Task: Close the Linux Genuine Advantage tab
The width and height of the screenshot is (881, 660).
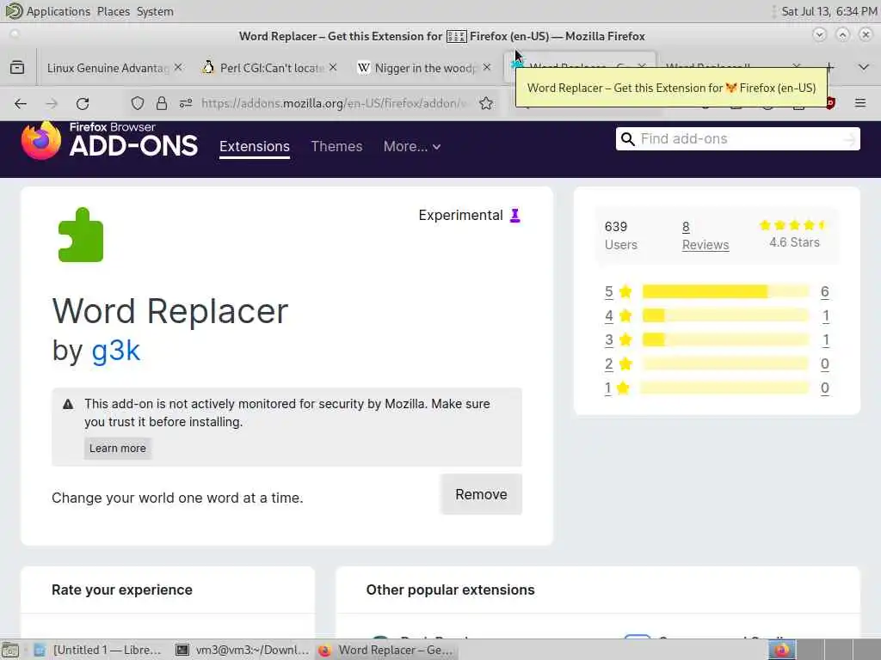Action: click(178, 67)
